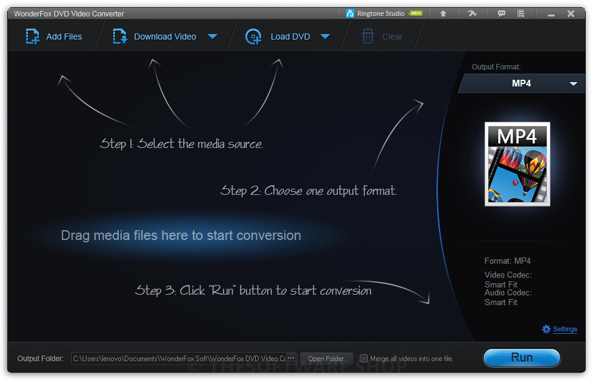Click the Open Folder button
Viewport: 593px width, 380px height.
pyautogui.click(x=326, y=359)
